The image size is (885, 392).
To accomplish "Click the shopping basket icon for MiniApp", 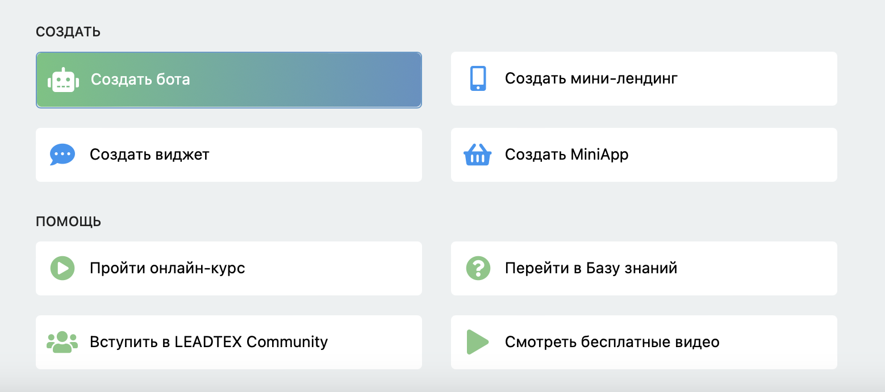I will pos(478,155).
